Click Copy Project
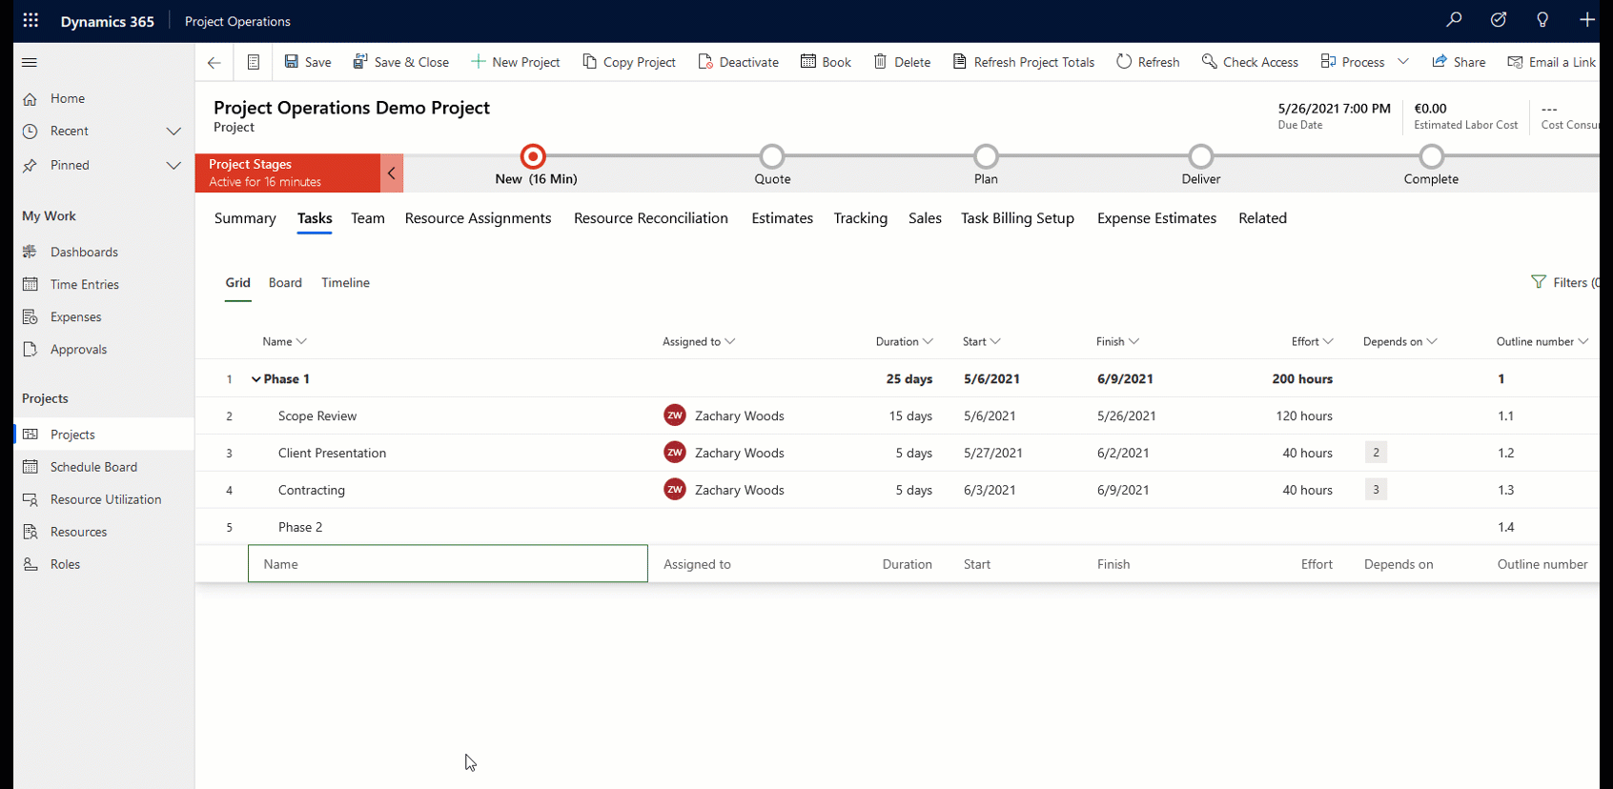1613x789 pixels. click(x=629, y=62)
